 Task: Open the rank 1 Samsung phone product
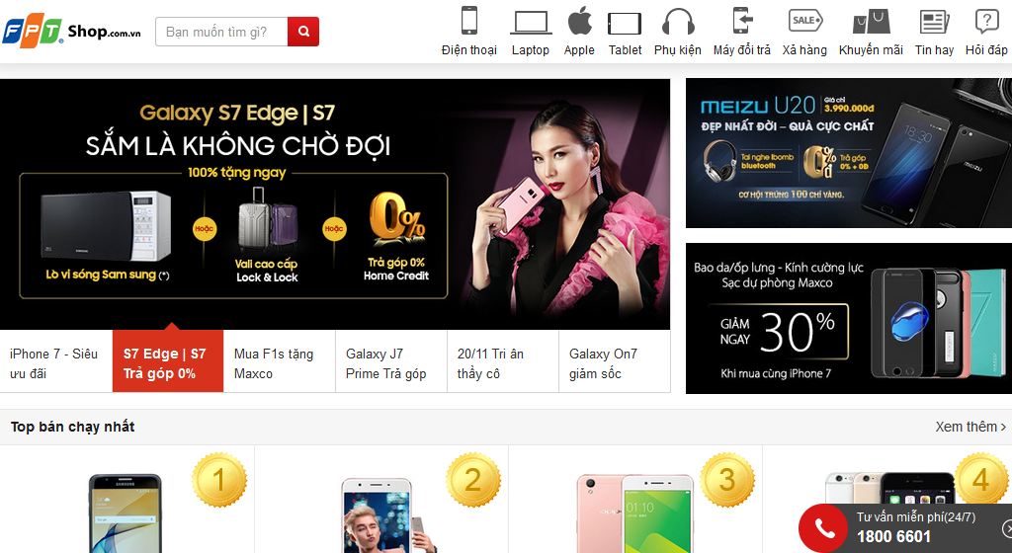126,513
